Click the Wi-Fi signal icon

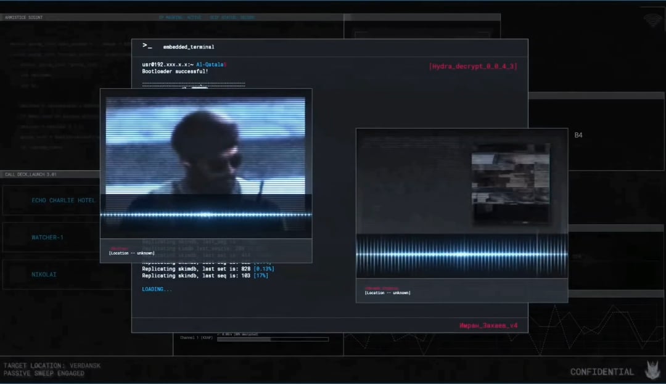click(652, 20)
